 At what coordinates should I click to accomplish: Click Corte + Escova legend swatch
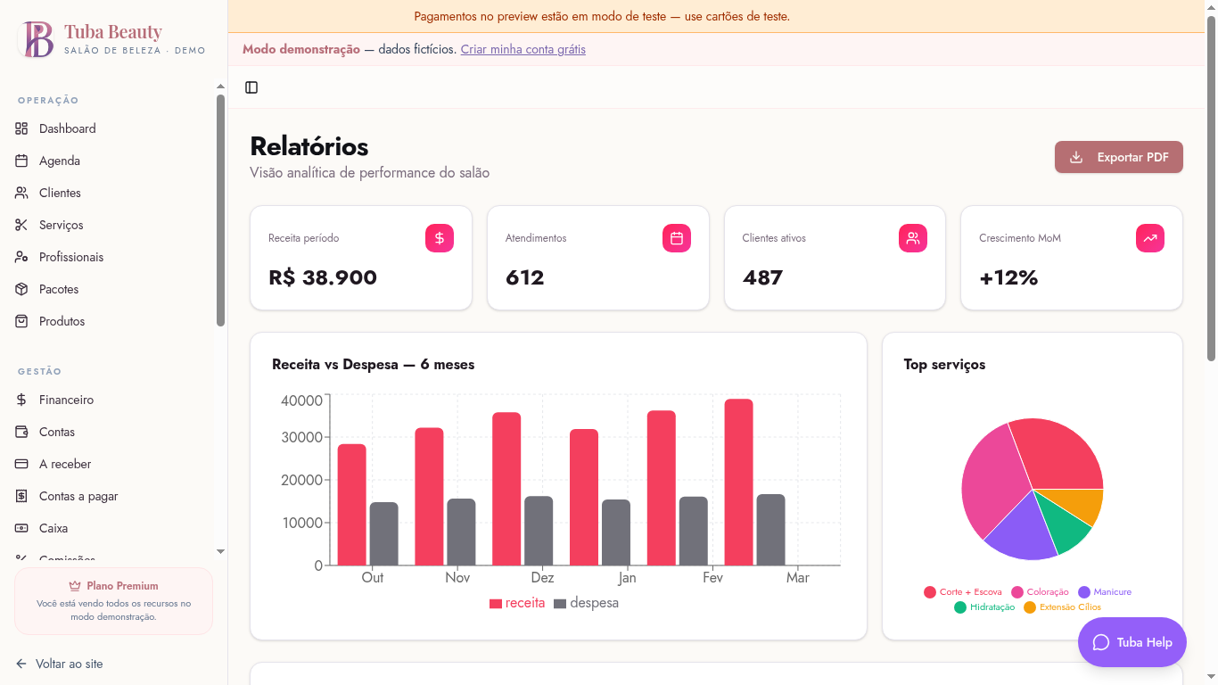pos(930,592)
